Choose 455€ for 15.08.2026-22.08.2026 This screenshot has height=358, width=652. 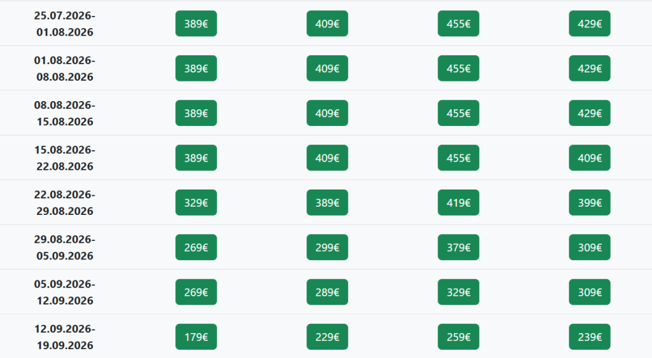458,158
